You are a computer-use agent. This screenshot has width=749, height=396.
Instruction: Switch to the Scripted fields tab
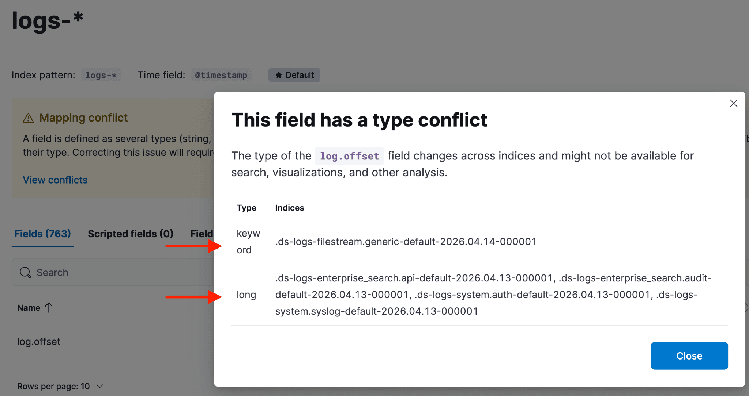tap(130, 234)
